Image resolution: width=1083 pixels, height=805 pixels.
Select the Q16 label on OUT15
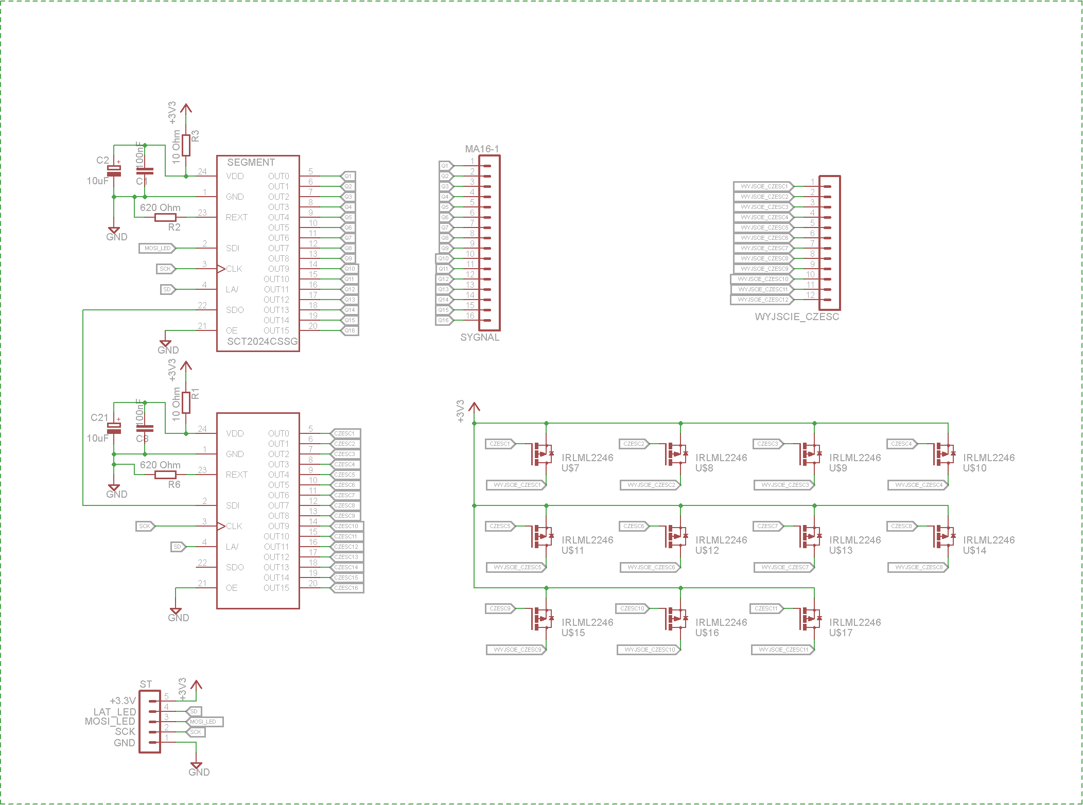coord(350,330)
